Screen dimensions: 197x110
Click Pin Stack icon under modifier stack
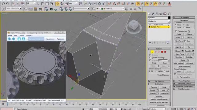click(150, 43)
